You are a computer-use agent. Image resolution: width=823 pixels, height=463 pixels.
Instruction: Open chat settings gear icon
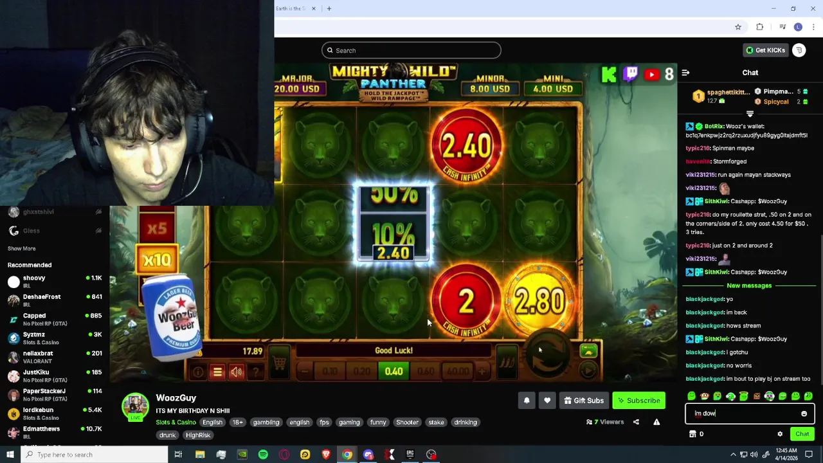point(780,434)
